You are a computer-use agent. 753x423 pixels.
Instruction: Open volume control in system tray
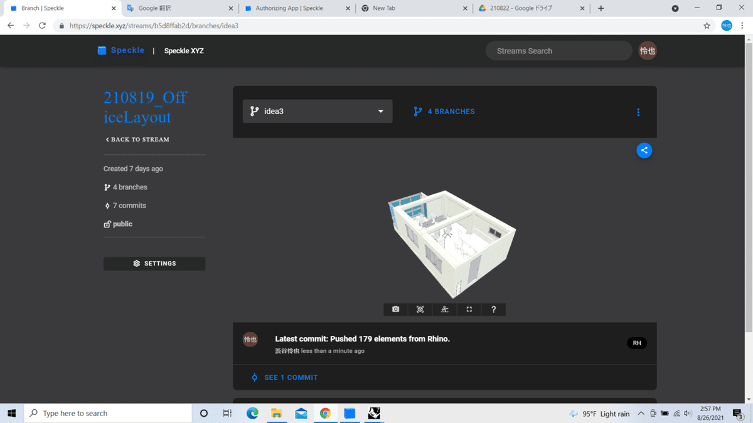click(688, 414)
